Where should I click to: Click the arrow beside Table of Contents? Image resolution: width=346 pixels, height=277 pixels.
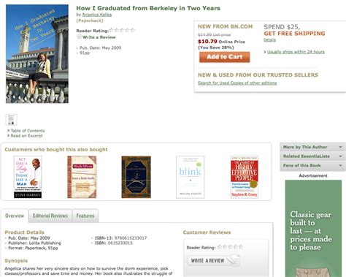click(8, 131)
